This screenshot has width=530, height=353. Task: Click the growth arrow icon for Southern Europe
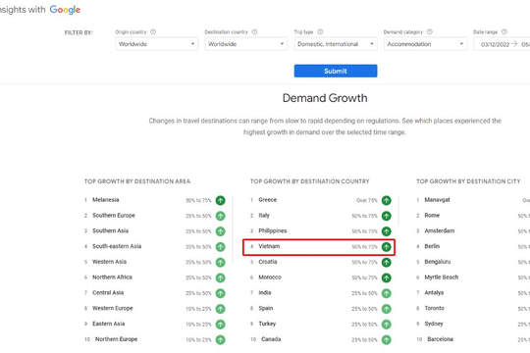[221, 216]
